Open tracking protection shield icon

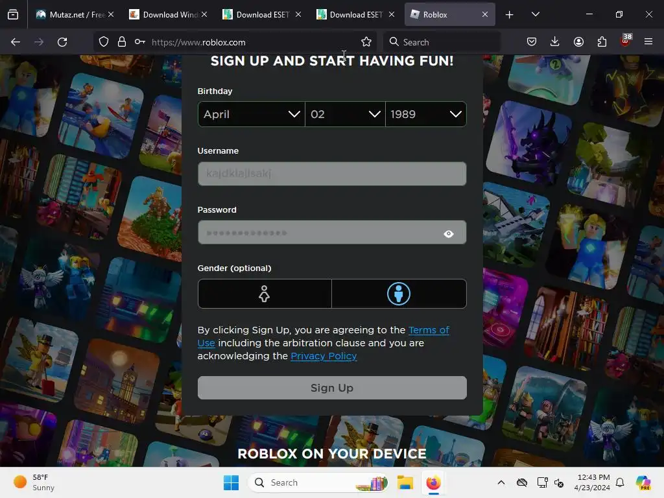tap(104, 42)
